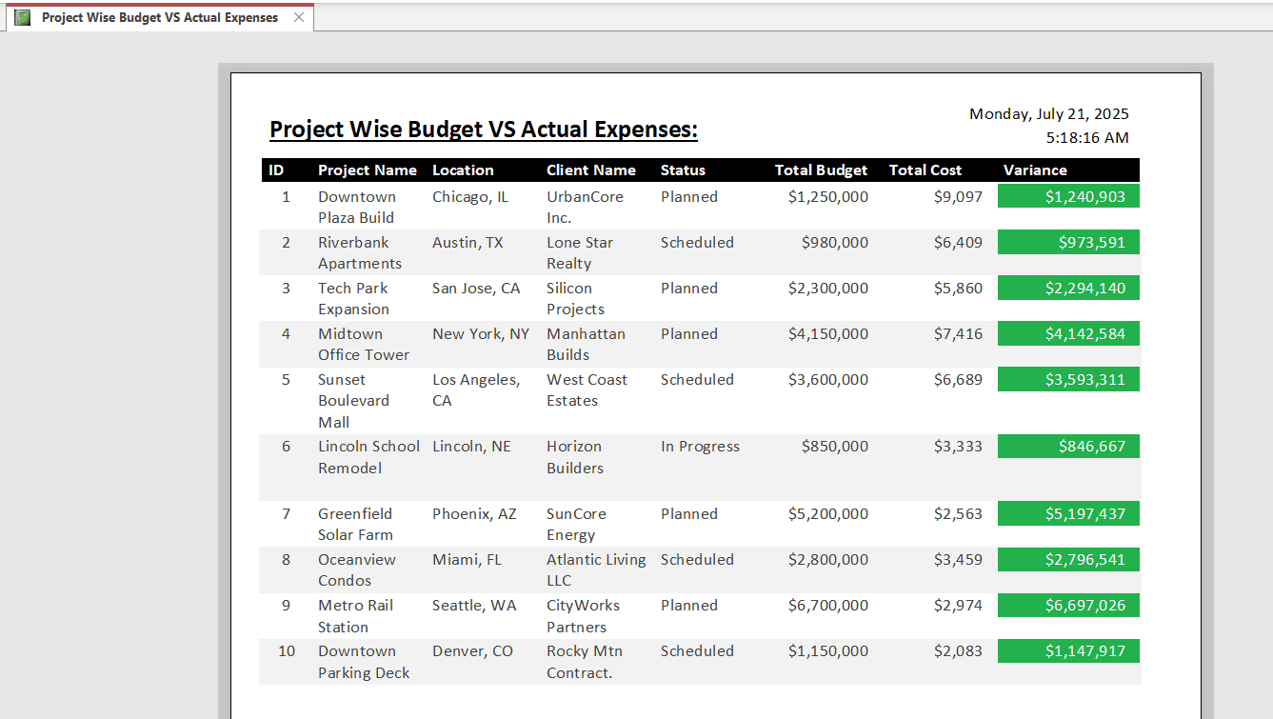The image size is (1273, 719).
Task: Click the Project Name column header
Action: coord(368,170)
